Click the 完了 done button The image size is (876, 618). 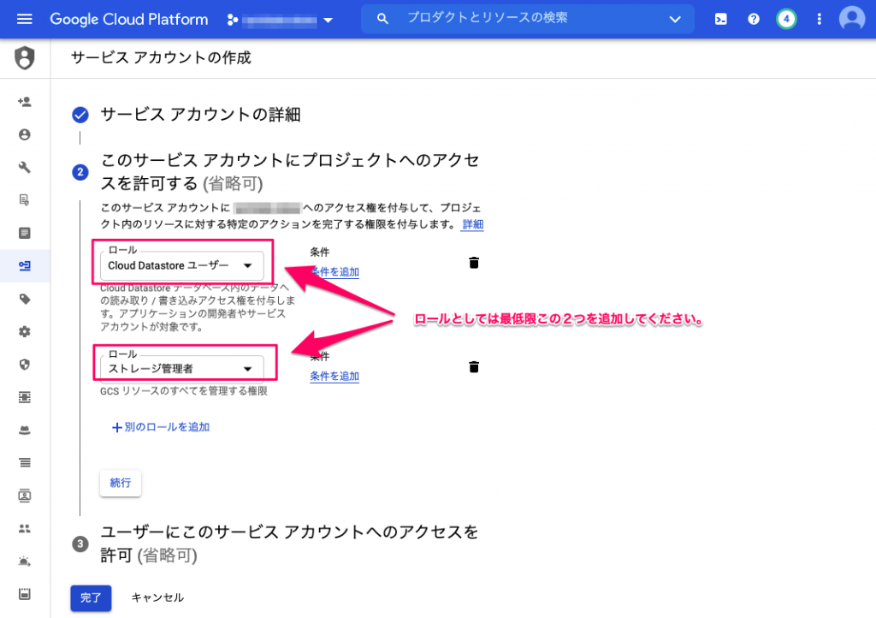[91, 597]
